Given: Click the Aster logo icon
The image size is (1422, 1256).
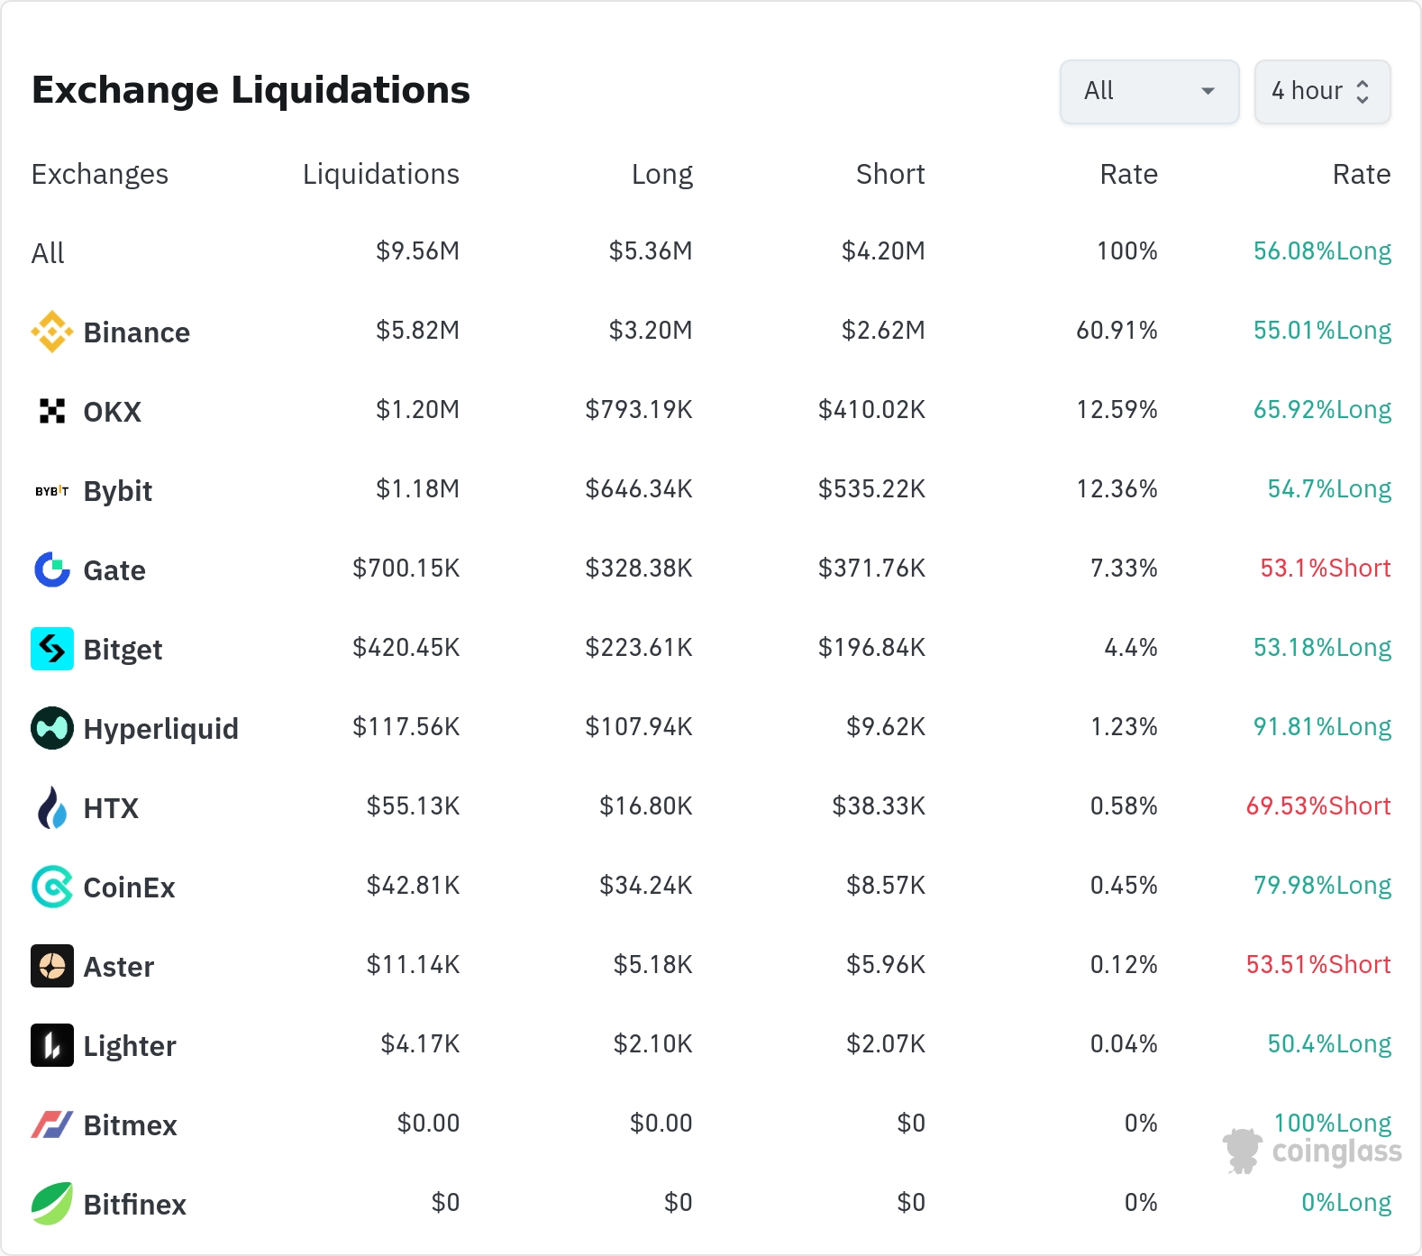Looking at the screenshot, I should [52, 966].
